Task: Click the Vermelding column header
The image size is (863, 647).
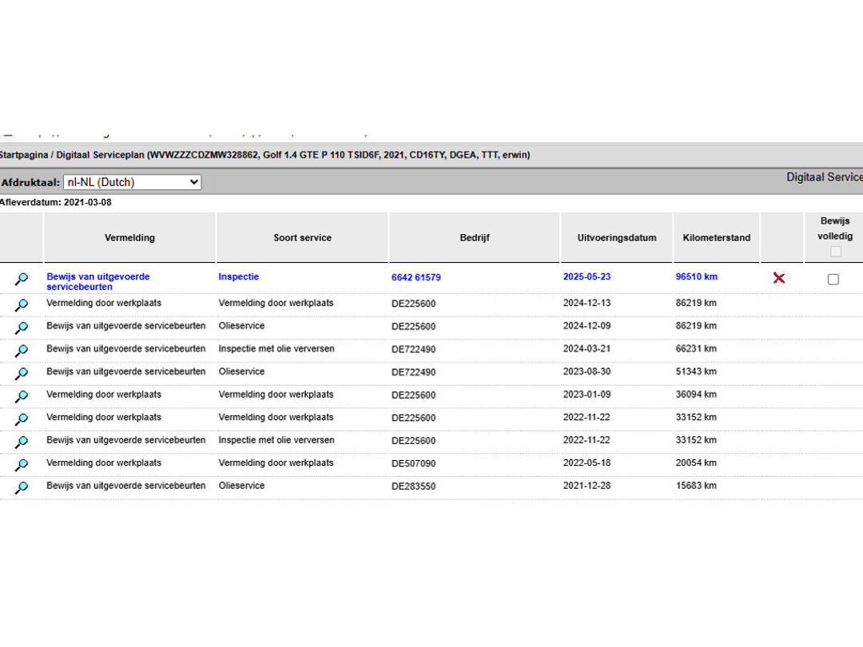Action: click(x=130, y=238)
